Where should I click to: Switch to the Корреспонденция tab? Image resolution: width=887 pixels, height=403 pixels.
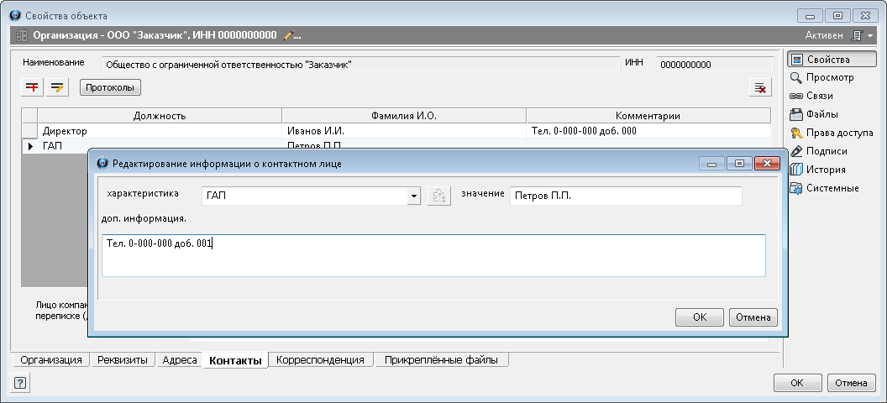320,360
